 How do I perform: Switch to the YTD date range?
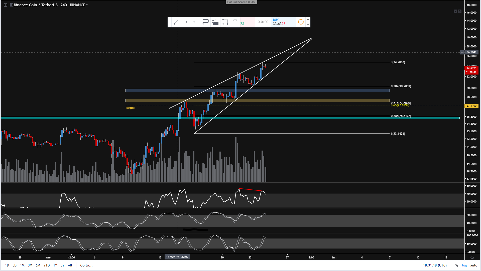point(47,265)
